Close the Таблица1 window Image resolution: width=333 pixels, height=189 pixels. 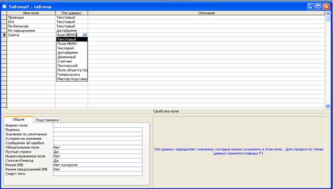[326, 7]
